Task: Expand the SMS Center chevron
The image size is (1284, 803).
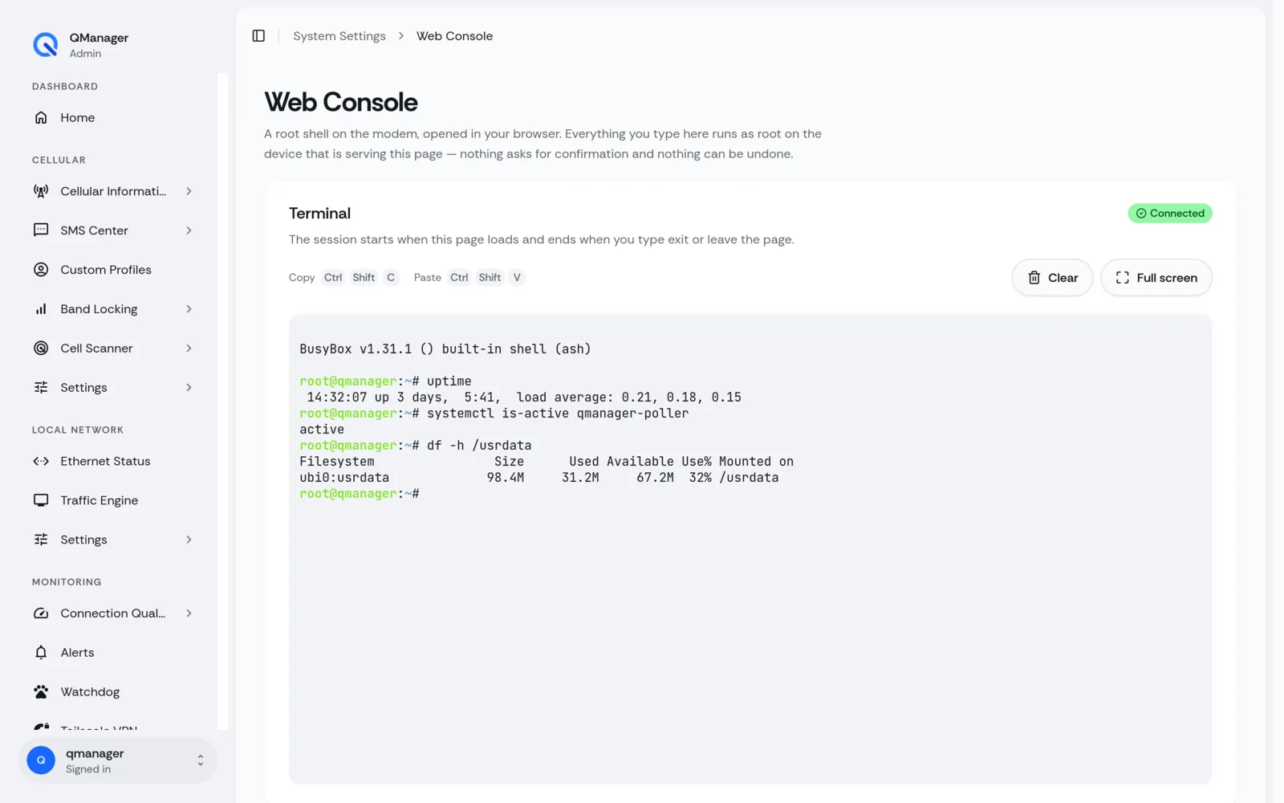Action: pos(189,230)
